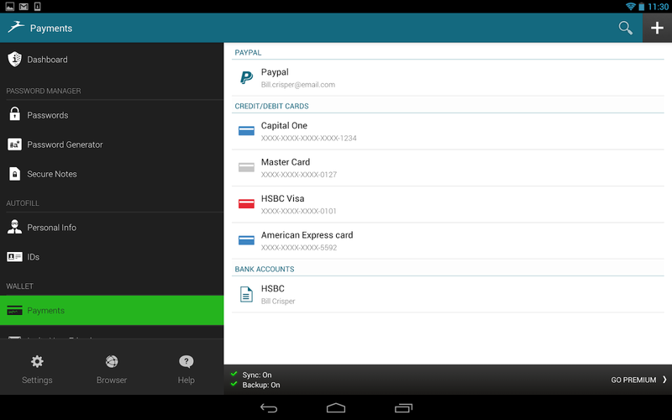Open the Paypal account entry

(447, 78)
